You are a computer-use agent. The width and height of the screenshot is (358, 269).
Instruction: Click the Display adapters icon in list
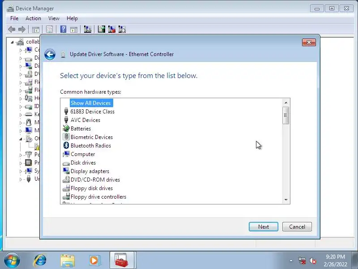click(x=66, y=171)
